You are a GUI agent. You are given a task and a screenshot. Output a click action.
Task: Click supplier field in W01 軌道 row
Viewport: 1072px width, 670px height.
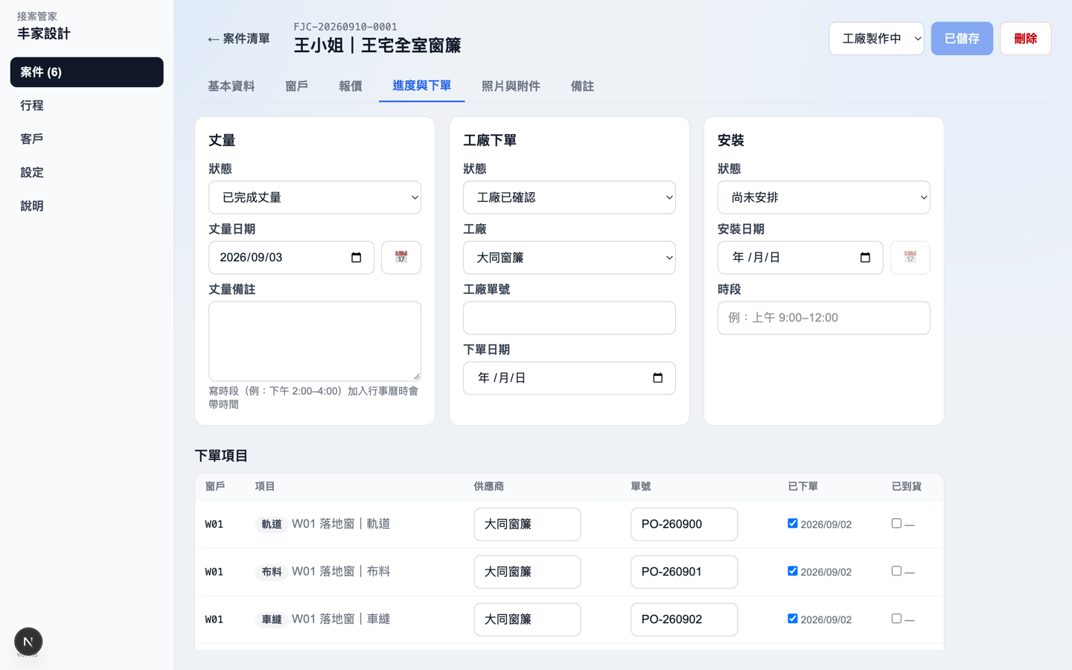(x=527, y=524)
